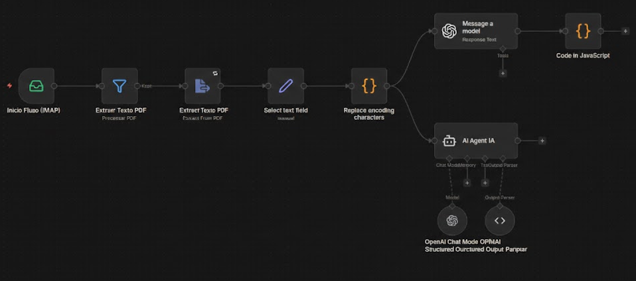The width and height of the screenshot is (636, 281).
Task: Open the Code in JavaScript node
Action: coord(583,31)
